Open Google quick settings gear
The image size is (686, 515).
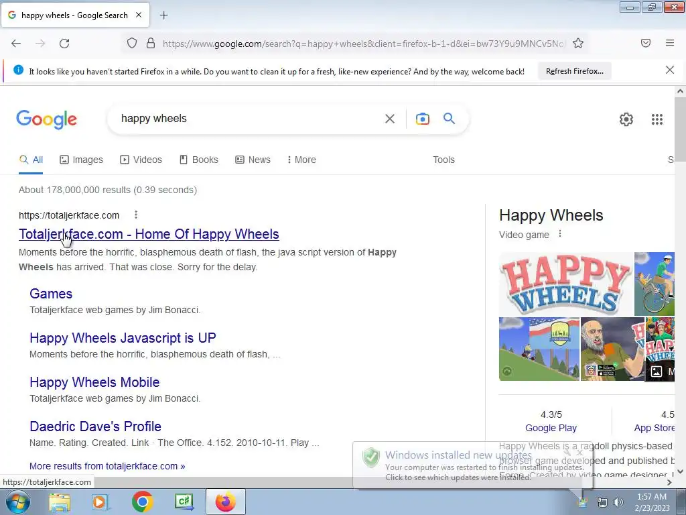coord(626,119)
